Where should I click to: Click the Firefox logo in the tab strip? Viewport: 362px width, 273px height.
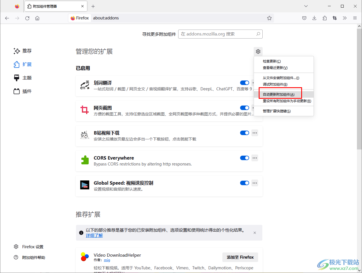pyautogui.click(x=17, y=6)
